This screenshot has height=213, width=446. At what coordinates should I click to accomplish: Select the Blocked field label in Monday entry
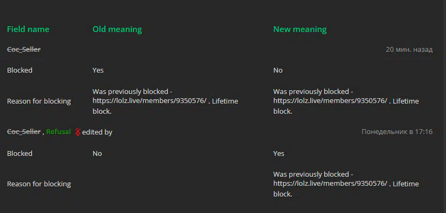20,153
